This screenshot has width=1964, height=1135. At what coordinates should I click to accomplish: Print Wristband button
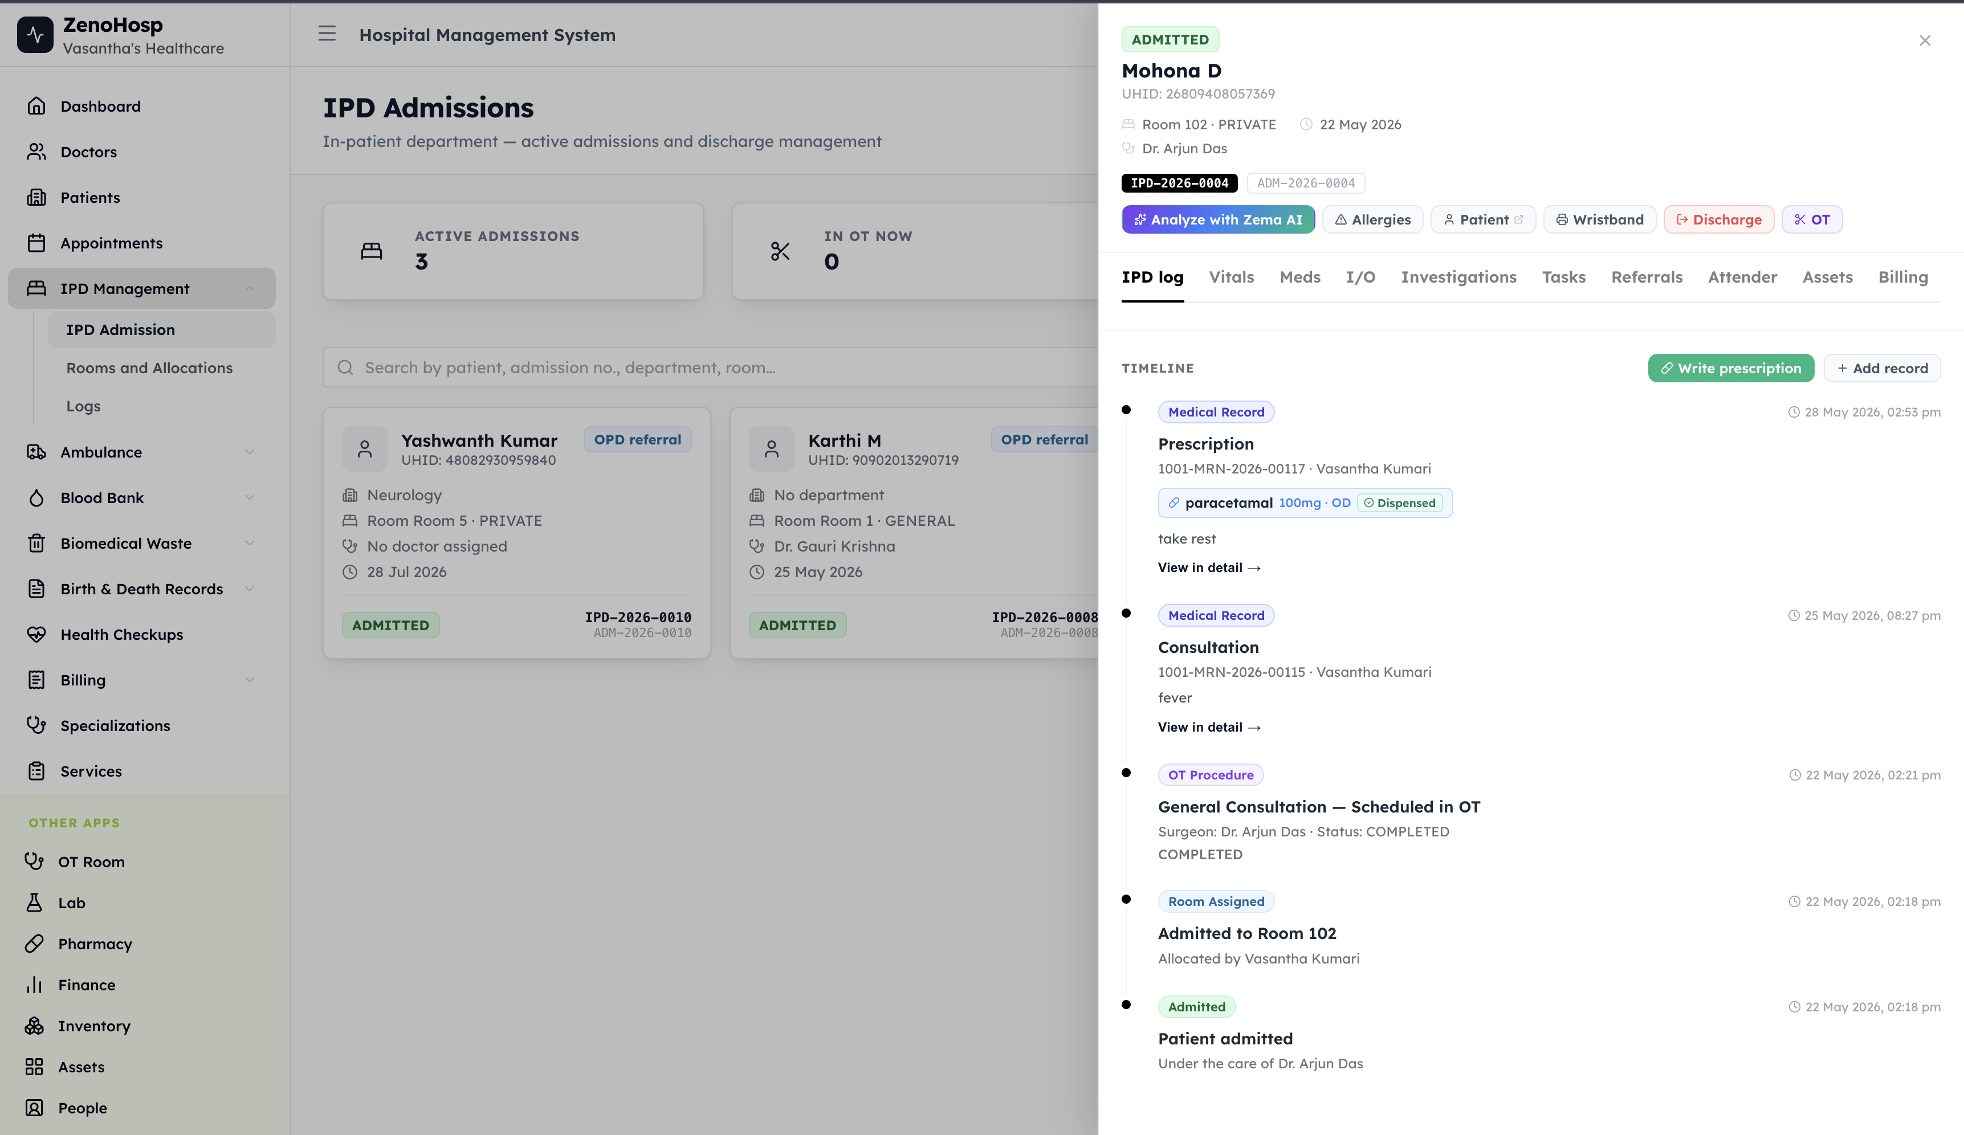click(1599, 220)
